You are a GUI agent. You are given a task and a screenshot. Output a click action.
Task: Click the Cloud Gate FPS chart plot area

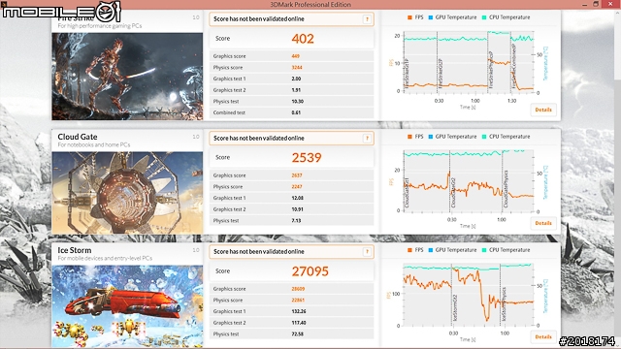pos(469,180)
